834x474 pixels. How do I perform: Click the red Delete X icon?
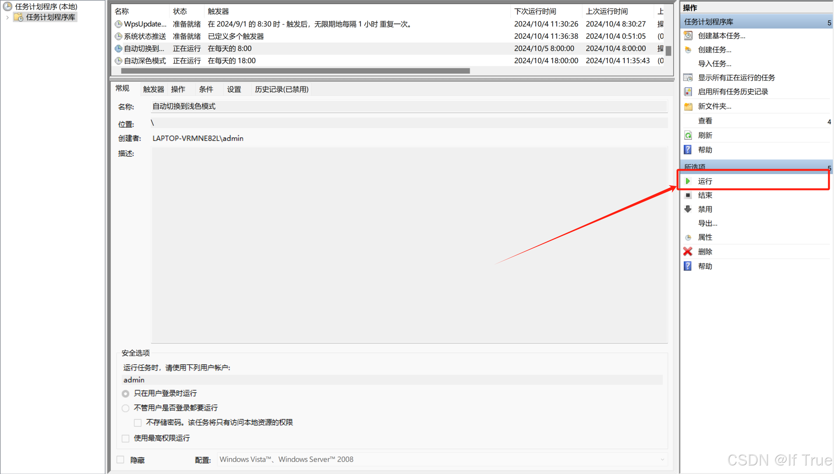point(688,251)
